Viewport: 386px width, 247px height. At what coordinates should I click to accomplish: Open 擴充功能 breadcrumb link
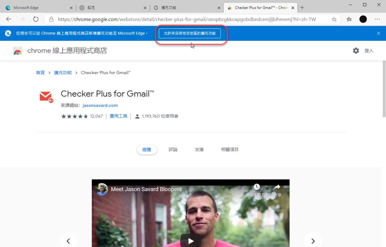(x=63, y=73)
